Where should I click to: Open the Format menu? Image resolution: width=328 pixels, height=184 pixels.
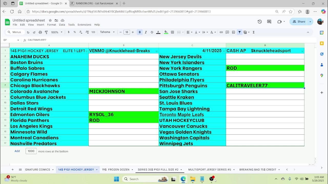[x=52, y=25]
